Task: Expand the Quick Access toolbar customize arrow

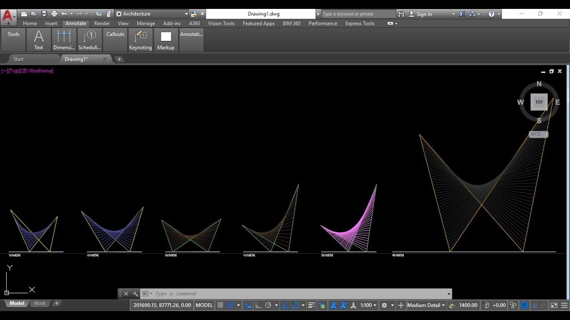Action: tap(202, 14)
